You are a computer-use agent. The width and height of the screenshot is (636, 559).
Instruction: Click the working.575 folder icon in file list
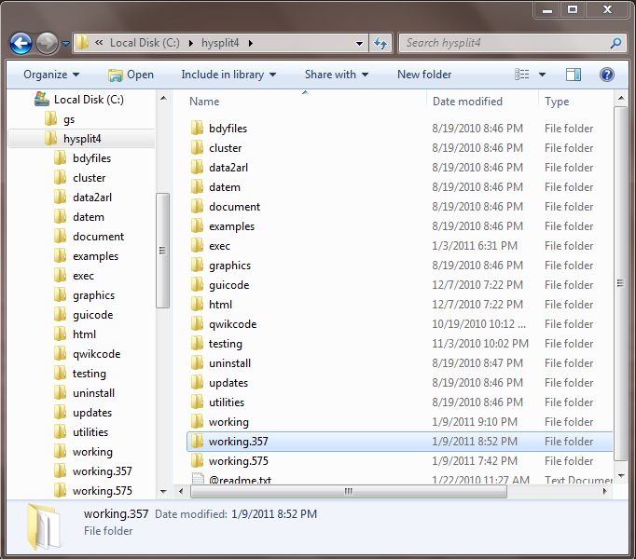[x=197, y=461]
